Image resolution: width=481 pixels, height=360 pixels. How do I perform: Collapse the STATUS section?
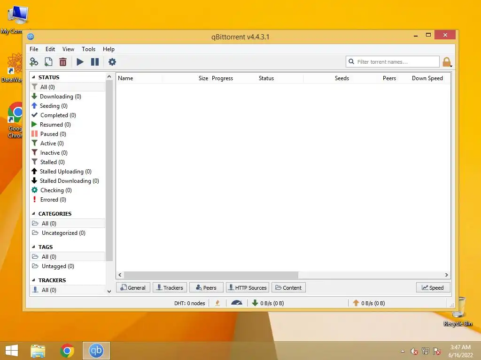(x=33, y=77)
